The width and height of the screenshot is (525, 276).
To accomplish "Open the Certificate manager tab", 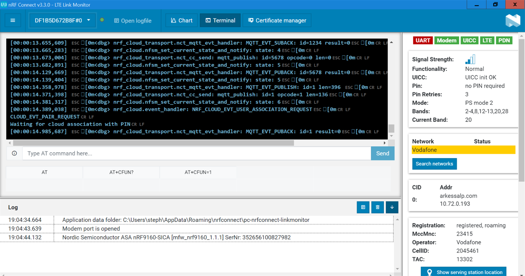I will pyautogui.click(x=277, y=20).
